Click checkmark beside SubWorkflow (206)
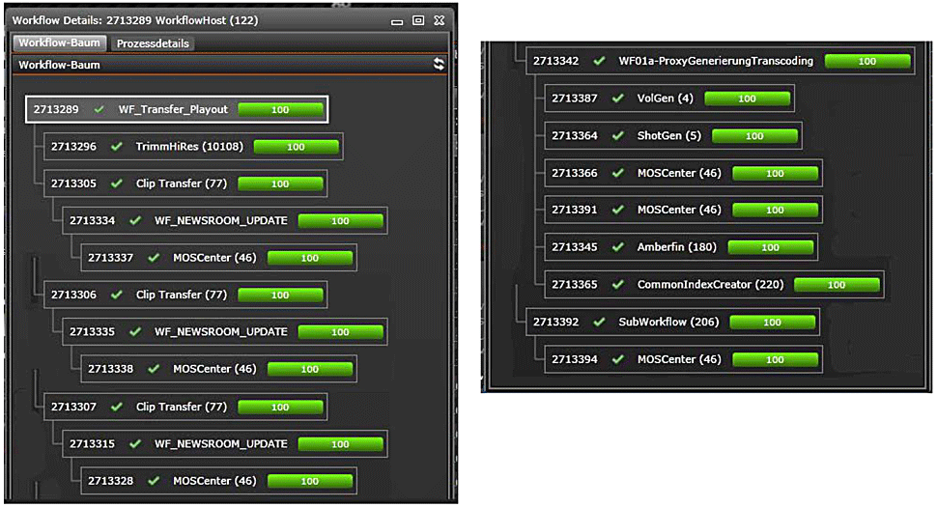This screenshot has height=507, width=937. point(600,322)
